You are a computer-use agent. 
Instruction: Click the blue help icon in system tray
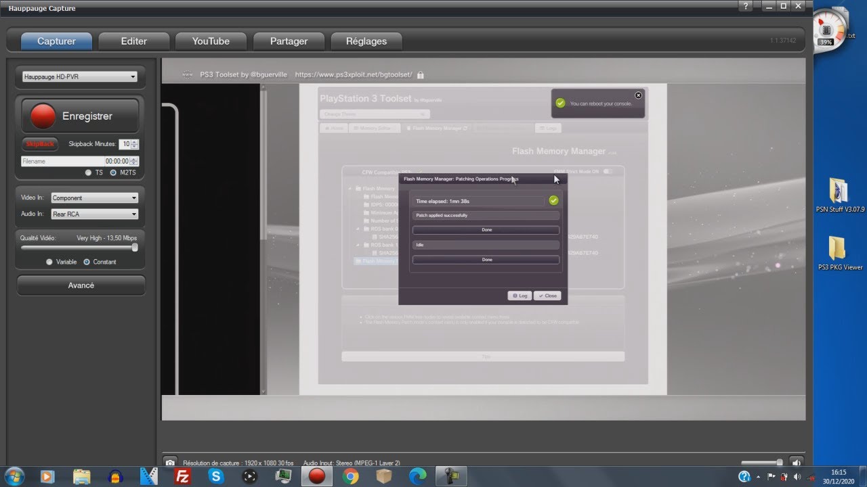[x=744, y=477]
